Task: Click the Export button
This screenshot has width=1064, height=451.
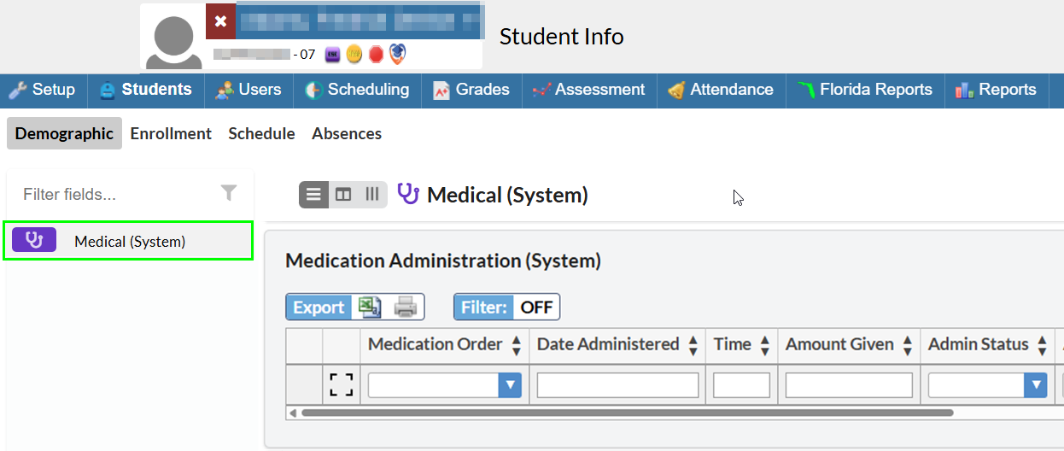Action: pyautogui.click(x=319, y=307)
